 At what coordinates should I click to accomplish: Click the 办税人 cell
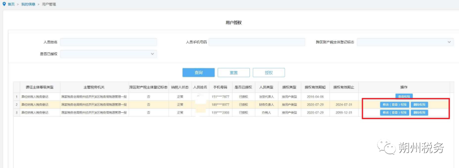click(x=266, y=113)
